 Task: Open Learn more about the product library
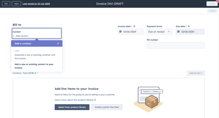(74, 100)
